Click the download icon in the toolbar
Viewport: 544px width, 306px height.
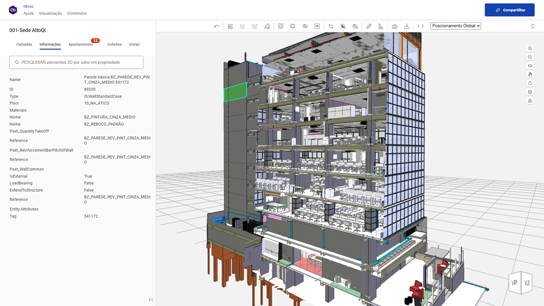407,26
